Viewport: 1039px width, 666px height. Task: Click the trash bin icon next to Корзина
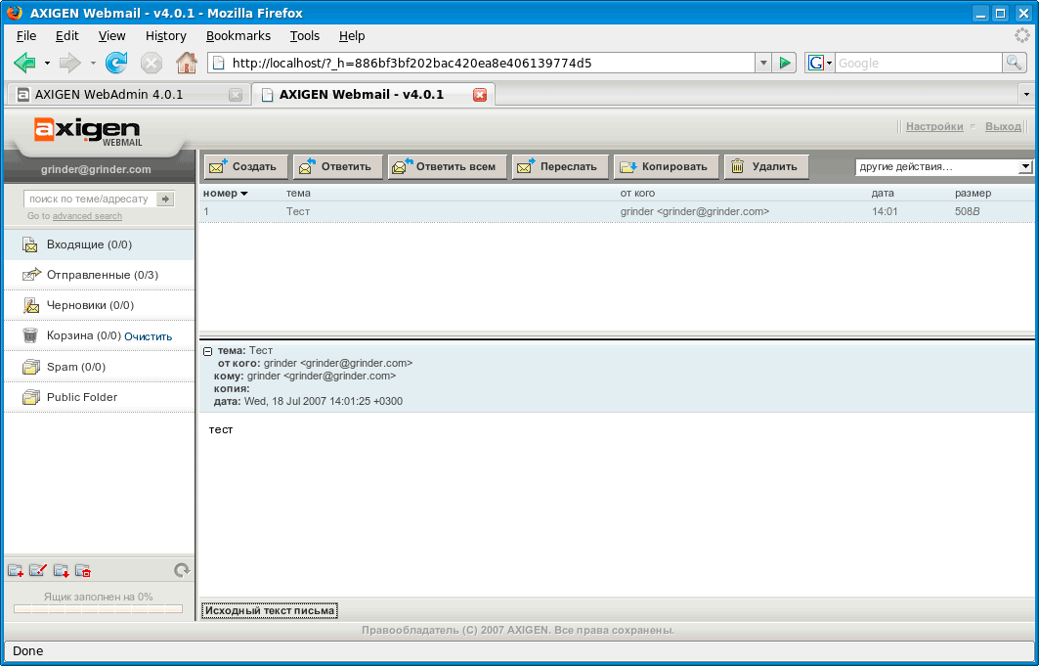[x=30, y=335]
